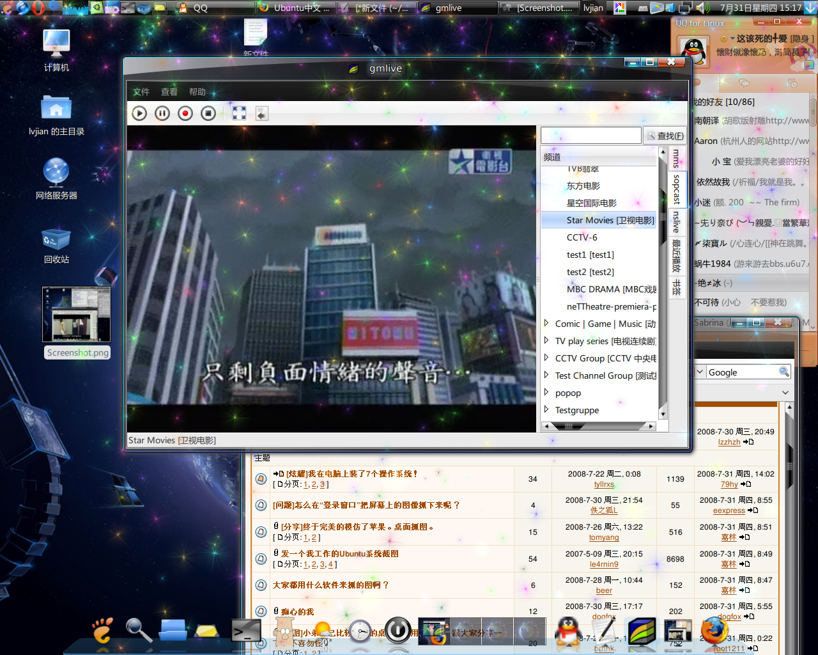This screenshot has width=818, height=655.
Task: Switch to the 书签 tab
Action: 676,287
